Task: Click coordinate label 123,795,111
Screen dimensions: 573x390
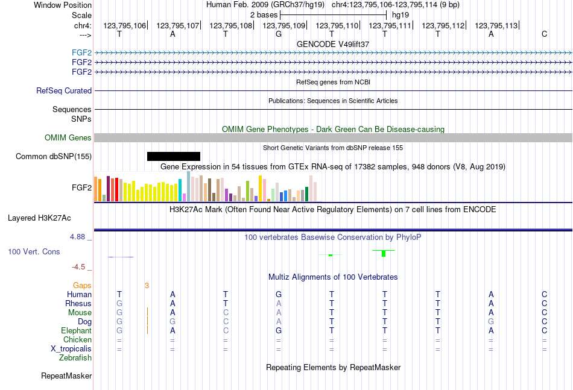Action: point(390,25)
